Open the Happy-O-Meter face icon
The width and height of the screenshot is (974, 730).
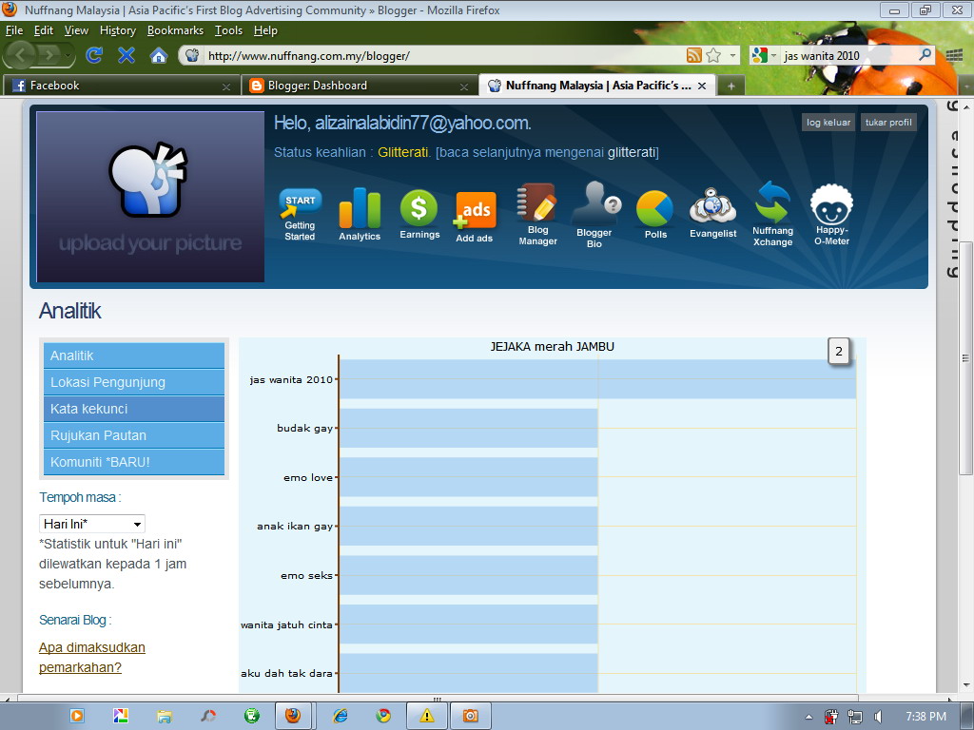[x=831, y=214]
